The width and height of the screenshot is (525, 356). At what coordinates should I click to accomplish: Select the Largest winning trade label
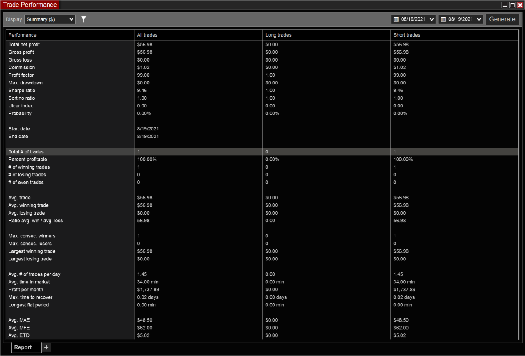[x=32, y=251]
